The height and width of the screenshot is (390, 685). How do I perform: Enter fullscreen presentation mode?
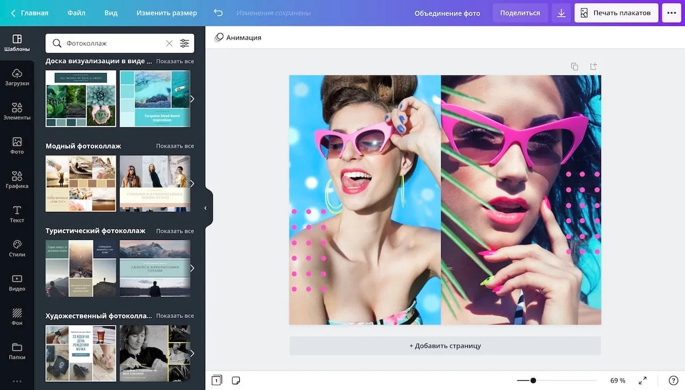(643, 380)
